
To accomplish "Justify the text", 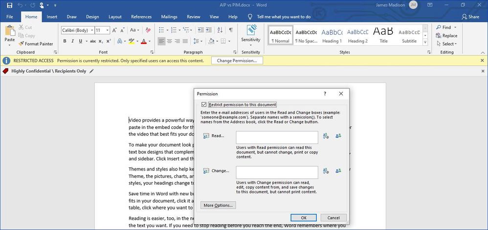I will 185,41.
